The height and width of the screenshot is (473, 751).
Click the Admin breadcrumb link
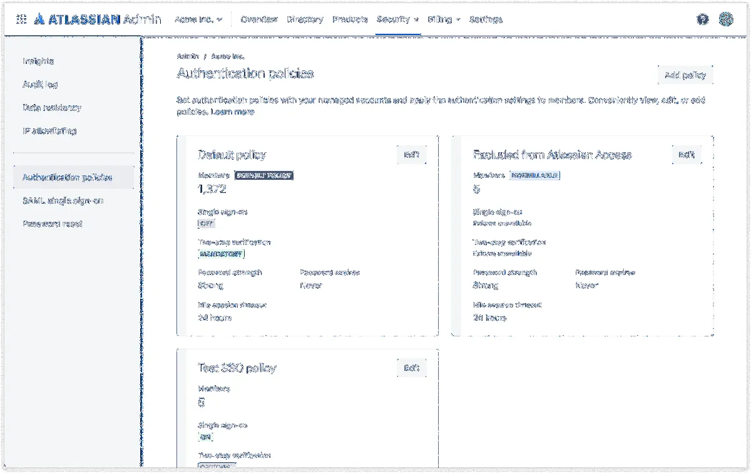click(188, 56)
